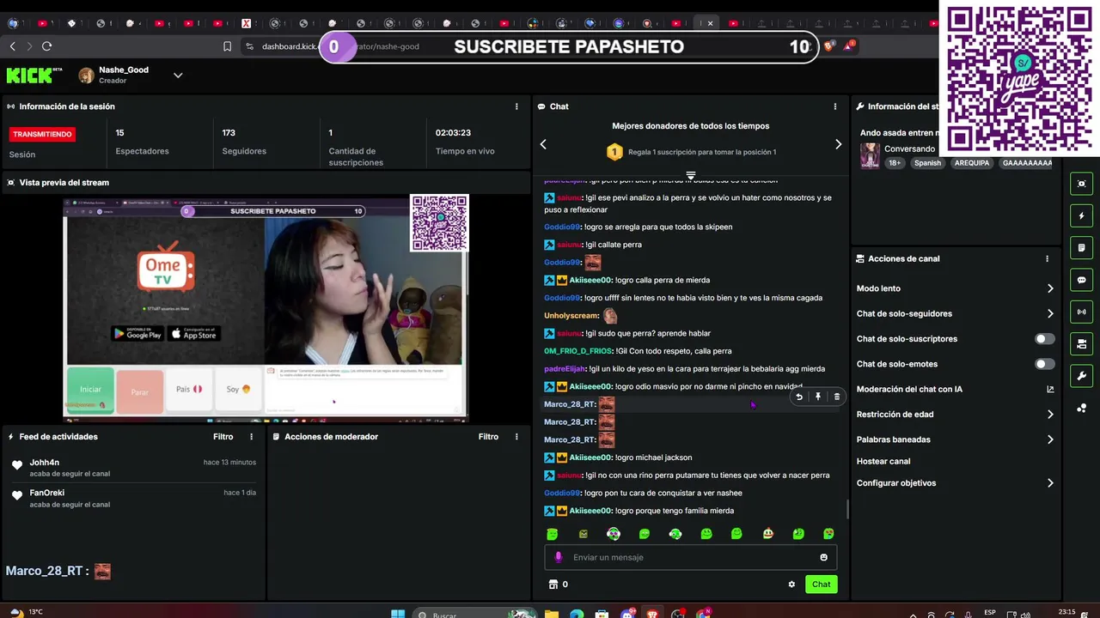Focus the Enviar un mensaje input
This screenshot has height=618, width=1100.
coord(690,557)
